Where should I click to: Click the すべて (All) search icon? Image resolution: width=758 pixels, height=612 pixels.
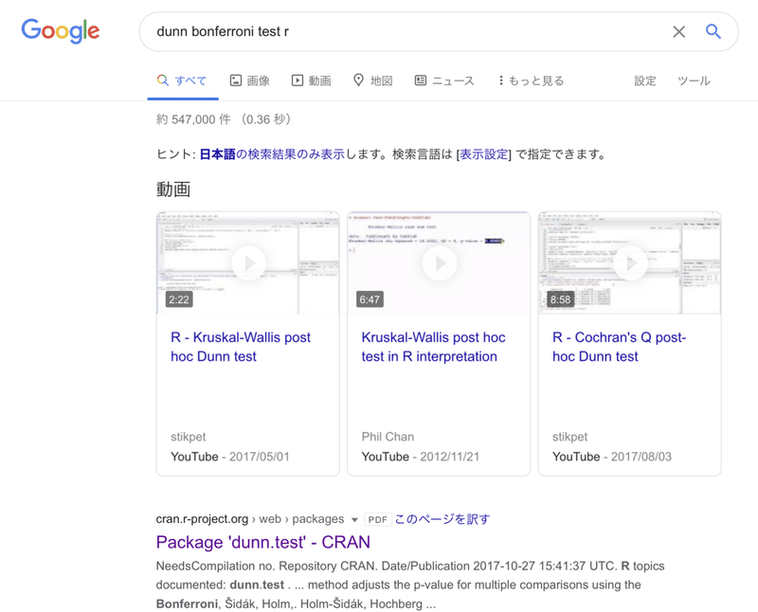point(161,81)
